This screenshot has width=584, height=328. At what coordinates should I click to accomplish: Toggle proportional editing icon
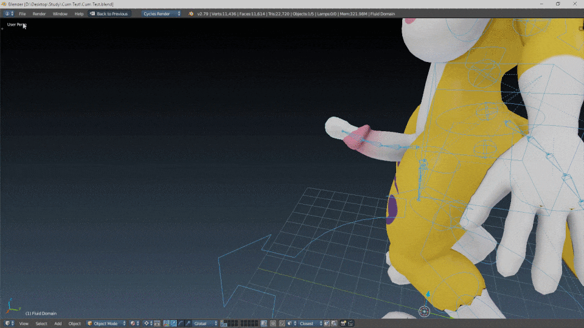(x=273, y=324)
